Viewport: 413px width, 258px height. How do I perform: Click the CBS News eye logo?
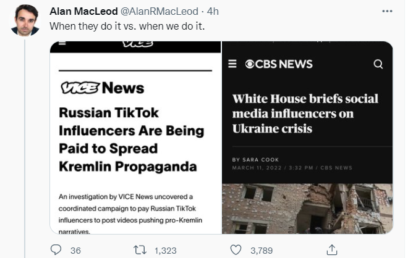pyautogui.click(x=250, y=64)
